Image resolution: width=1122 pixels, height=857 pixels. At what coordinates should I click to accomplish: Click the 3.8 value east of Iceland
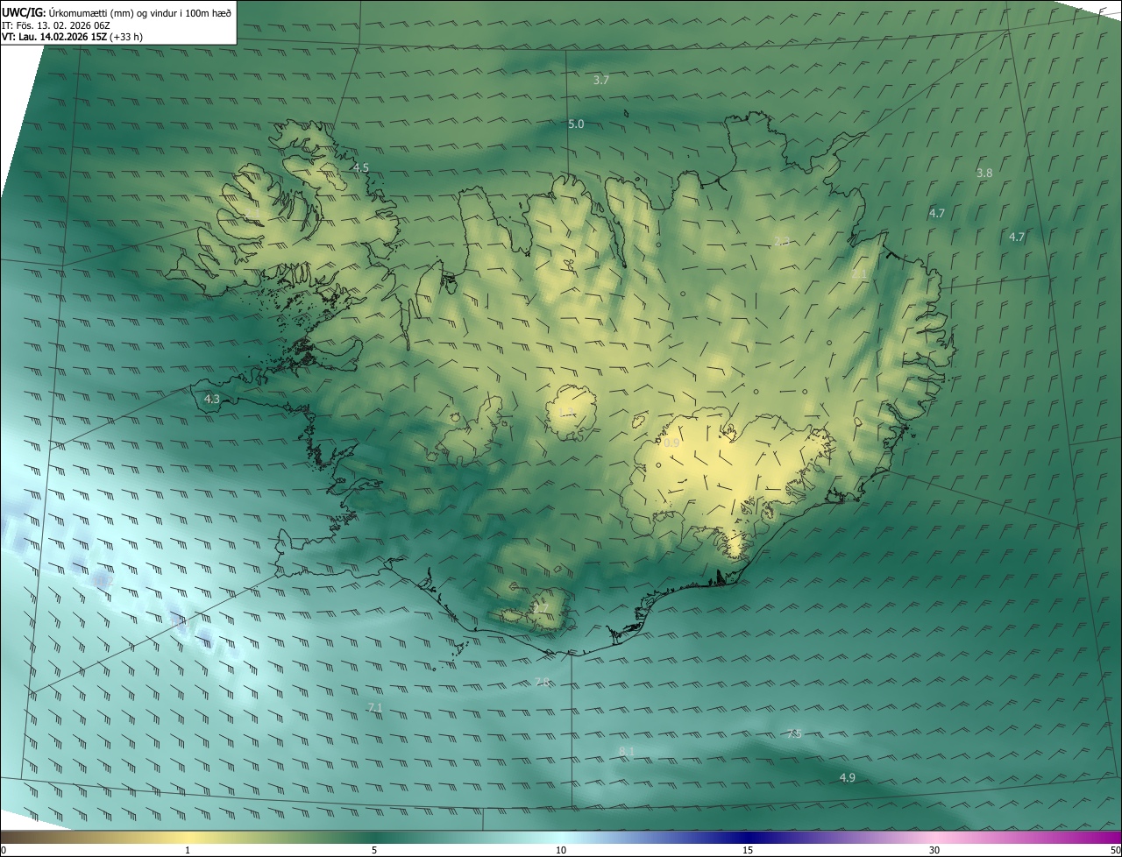pos(984,174)
